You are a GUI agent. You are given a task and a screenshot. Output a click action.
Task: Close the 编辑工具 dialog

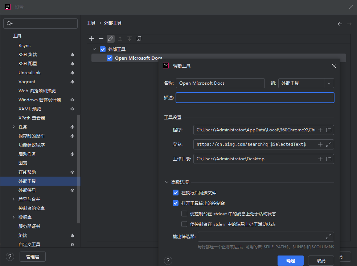click(334, 66)
